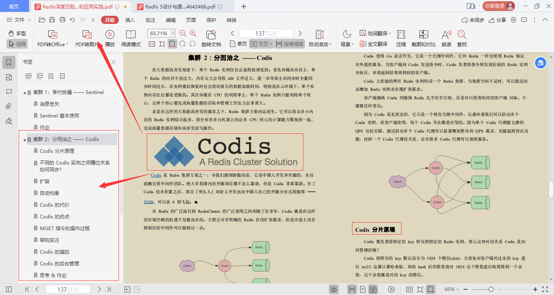Open the 划词翻译 dropdown
The width and height of the screenshot is (554, 295).
[x=375, y=34]
